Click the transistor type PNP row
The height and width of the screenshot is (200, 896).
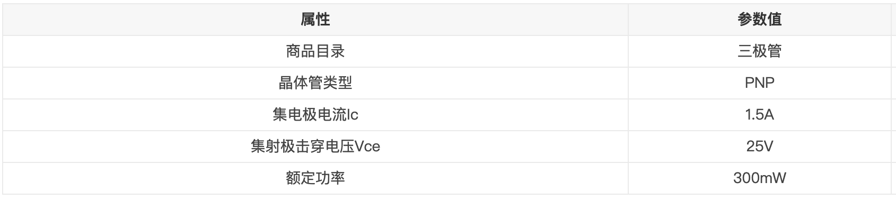click(x=446, y=83)
